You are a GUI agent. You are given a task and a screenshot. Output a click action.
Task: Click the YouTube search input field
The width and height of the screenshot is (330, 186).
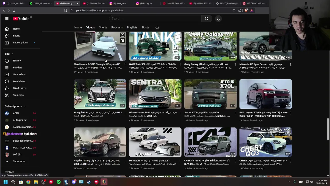click(155, 19)
